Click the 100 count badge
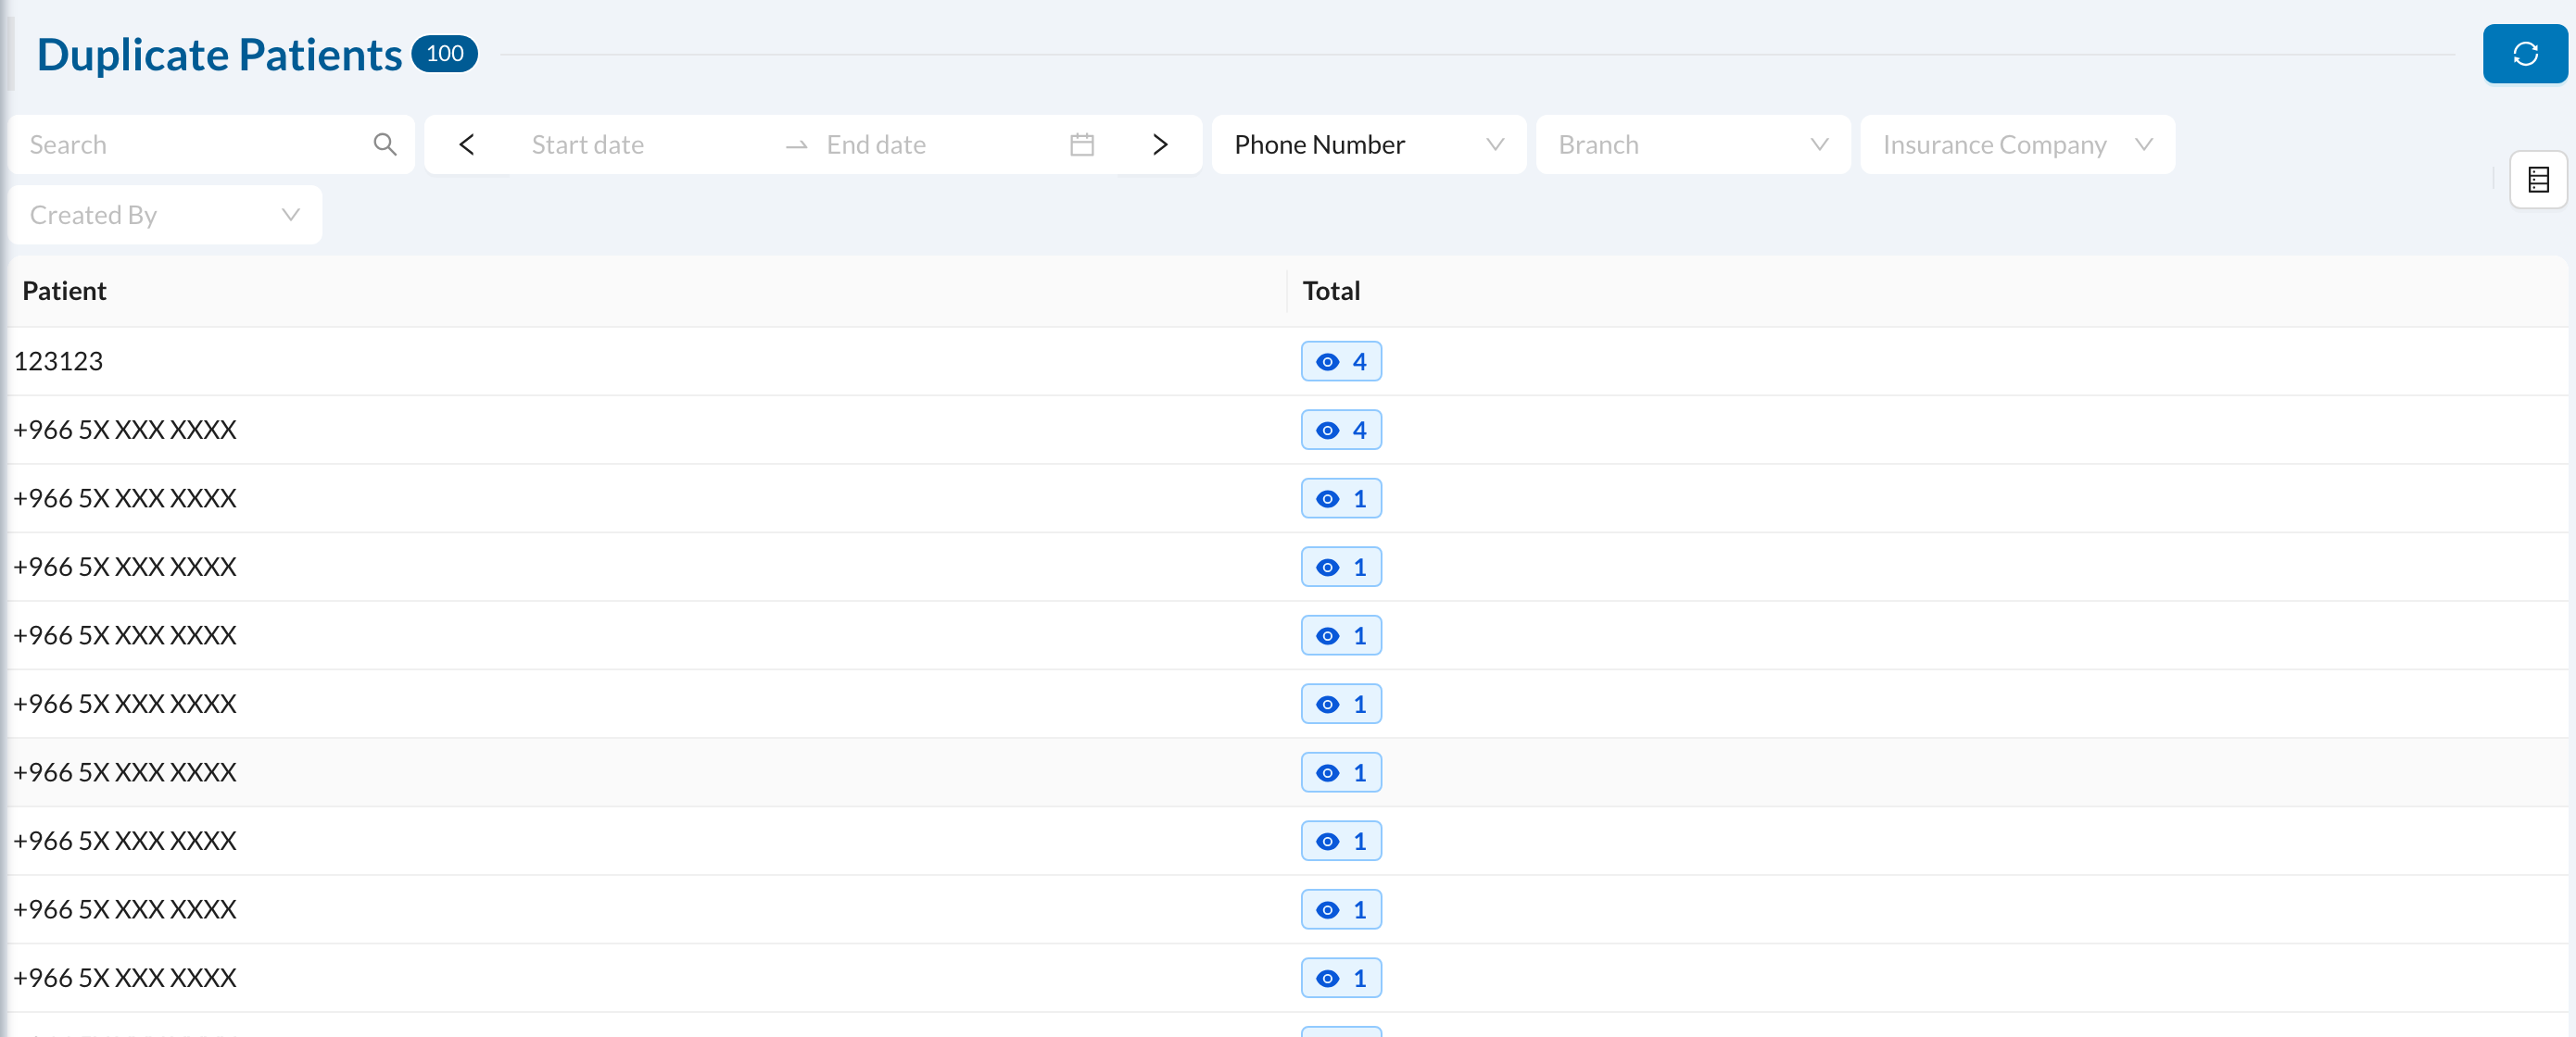 [x=444, y=54]
